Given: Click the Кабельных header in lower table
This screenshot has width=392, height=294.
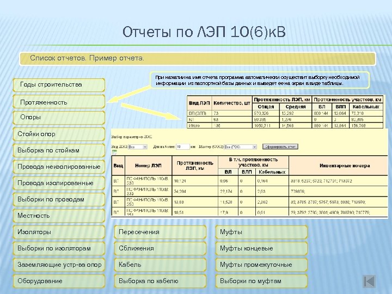Looking at the screenshot, I should tap(272, 172).
